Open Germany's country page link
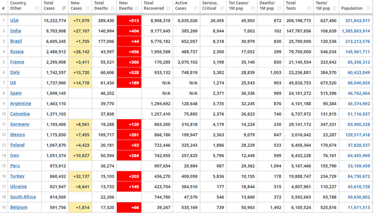The width and height of the screenshot is (382, 213). [20, 124]
